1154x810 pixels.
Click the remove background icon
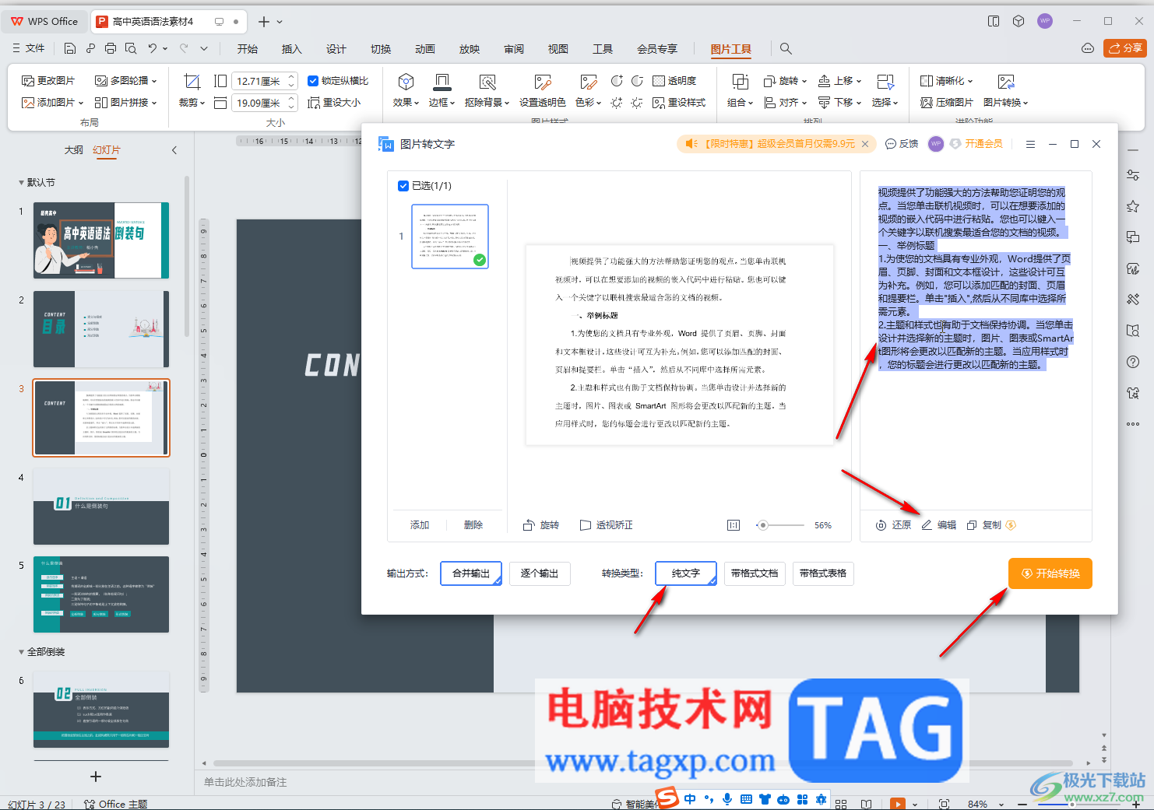click(487, 82)
